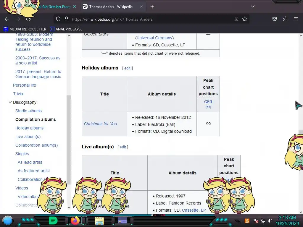Select 'Released: 16 November 2012' text
Image resolution: width=303 pixels, height=227 pixels.
(163, 117)
